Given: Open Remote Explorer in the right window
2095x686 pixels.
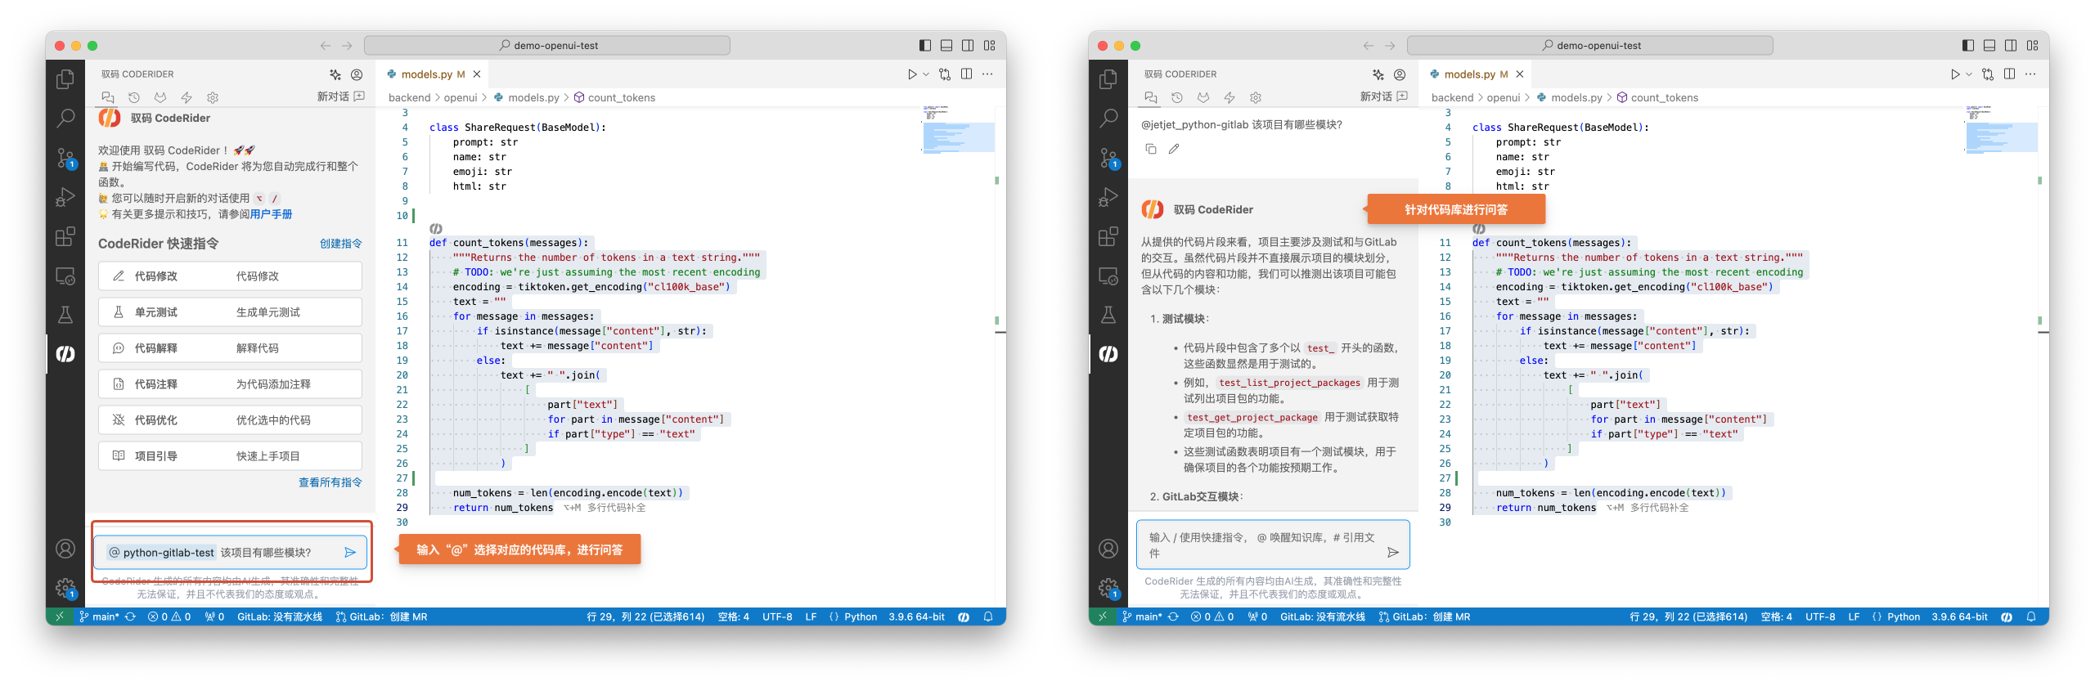Looking at the screenshot, I should (1108, 276).
